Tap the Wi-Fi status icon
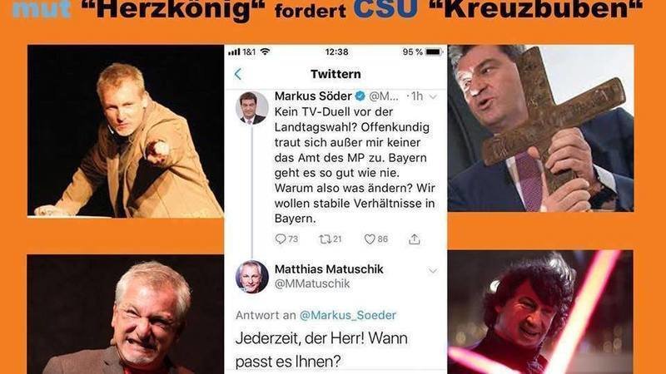The height and width of the screenshot is (374, 666). [265, 52]
